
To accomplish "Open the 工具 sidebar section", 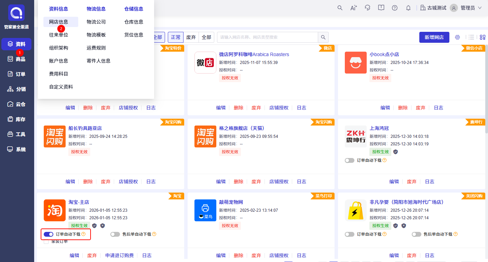I will [16, 134].
